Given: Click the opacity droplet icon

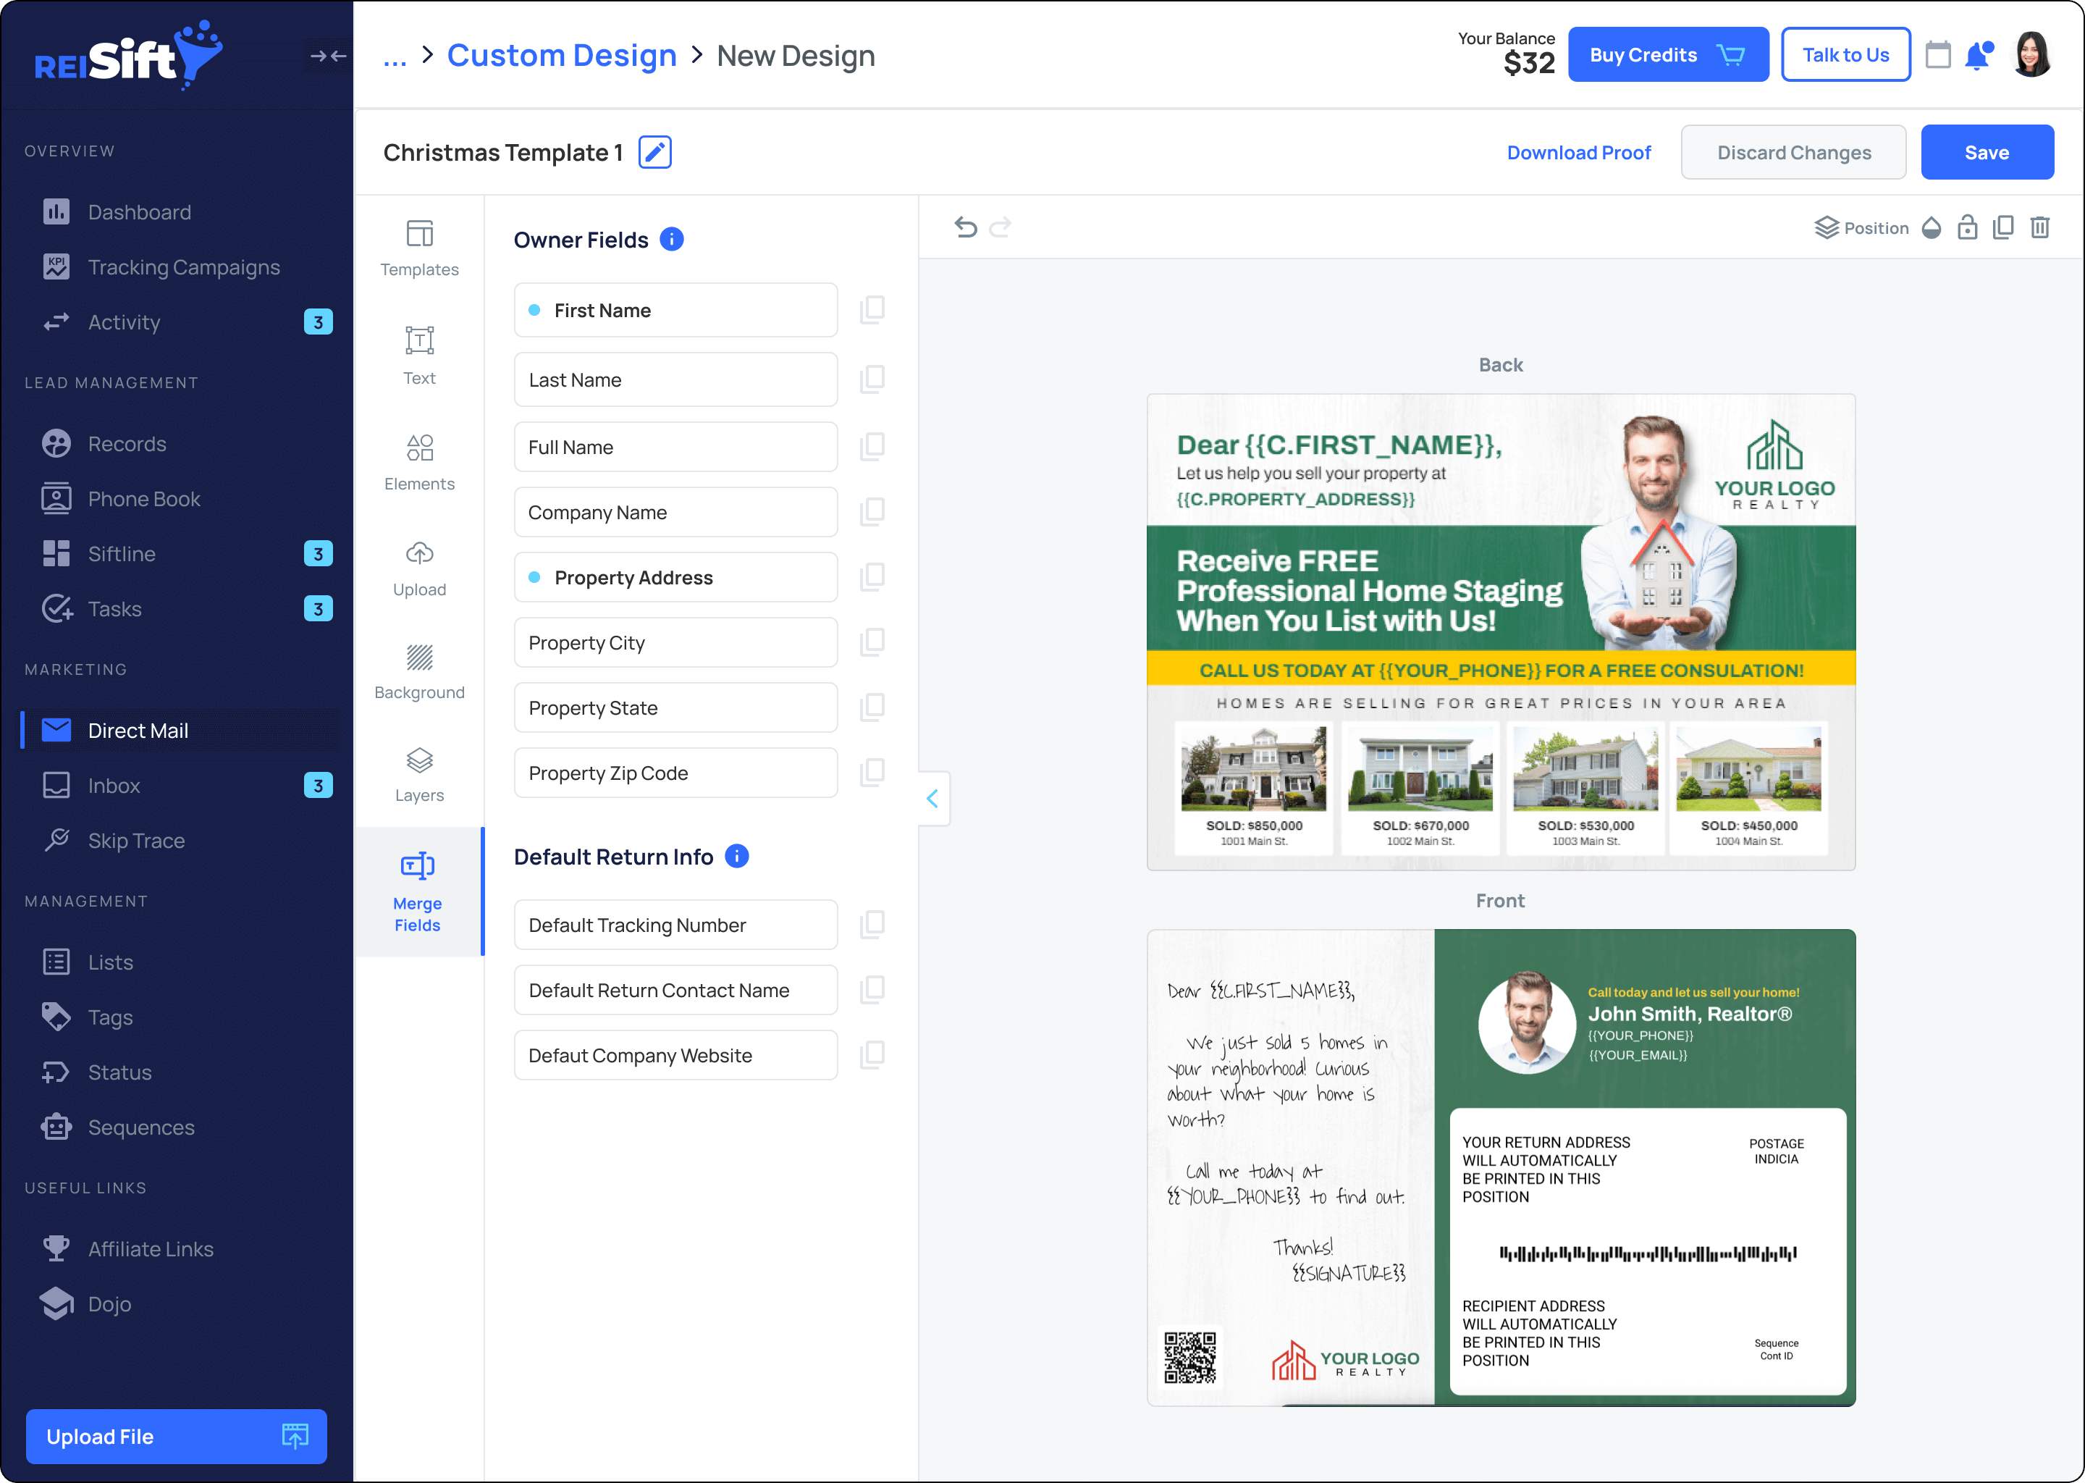Looking at the screenshot, I should coord(1931,227).
